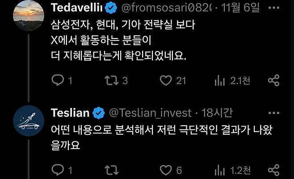Screen dimensions: 294x179
Task: View analytics of the Teslian post
Action: pyautogui.click(x=220, y=170)
